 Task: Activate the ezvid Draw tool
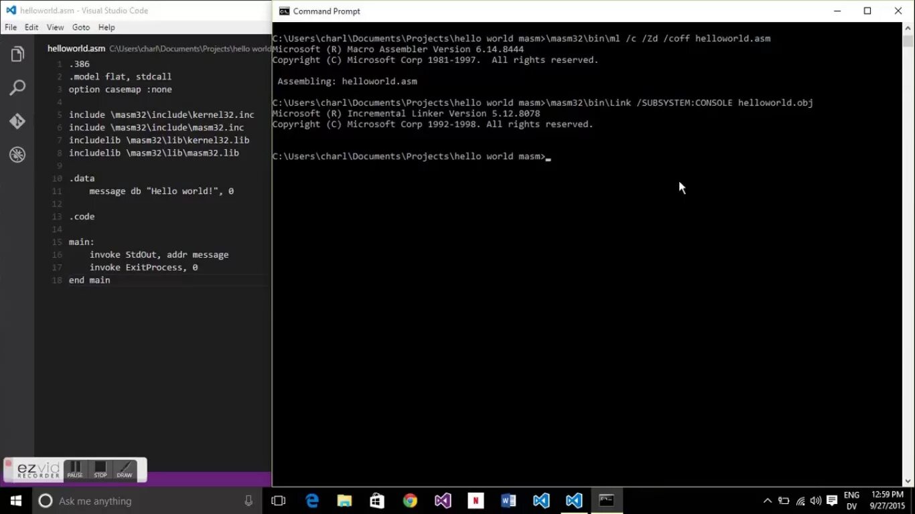(x=125, y=470)
